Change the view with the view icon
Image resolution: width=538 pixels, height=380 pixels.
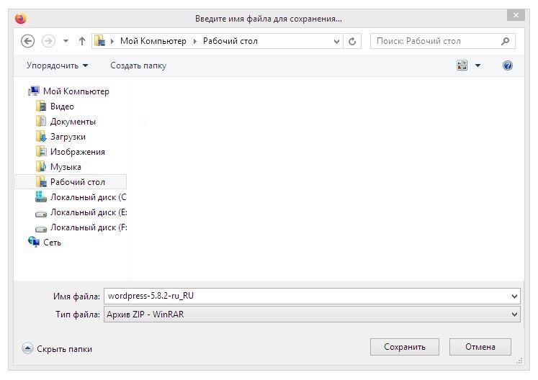click(462, 65)
